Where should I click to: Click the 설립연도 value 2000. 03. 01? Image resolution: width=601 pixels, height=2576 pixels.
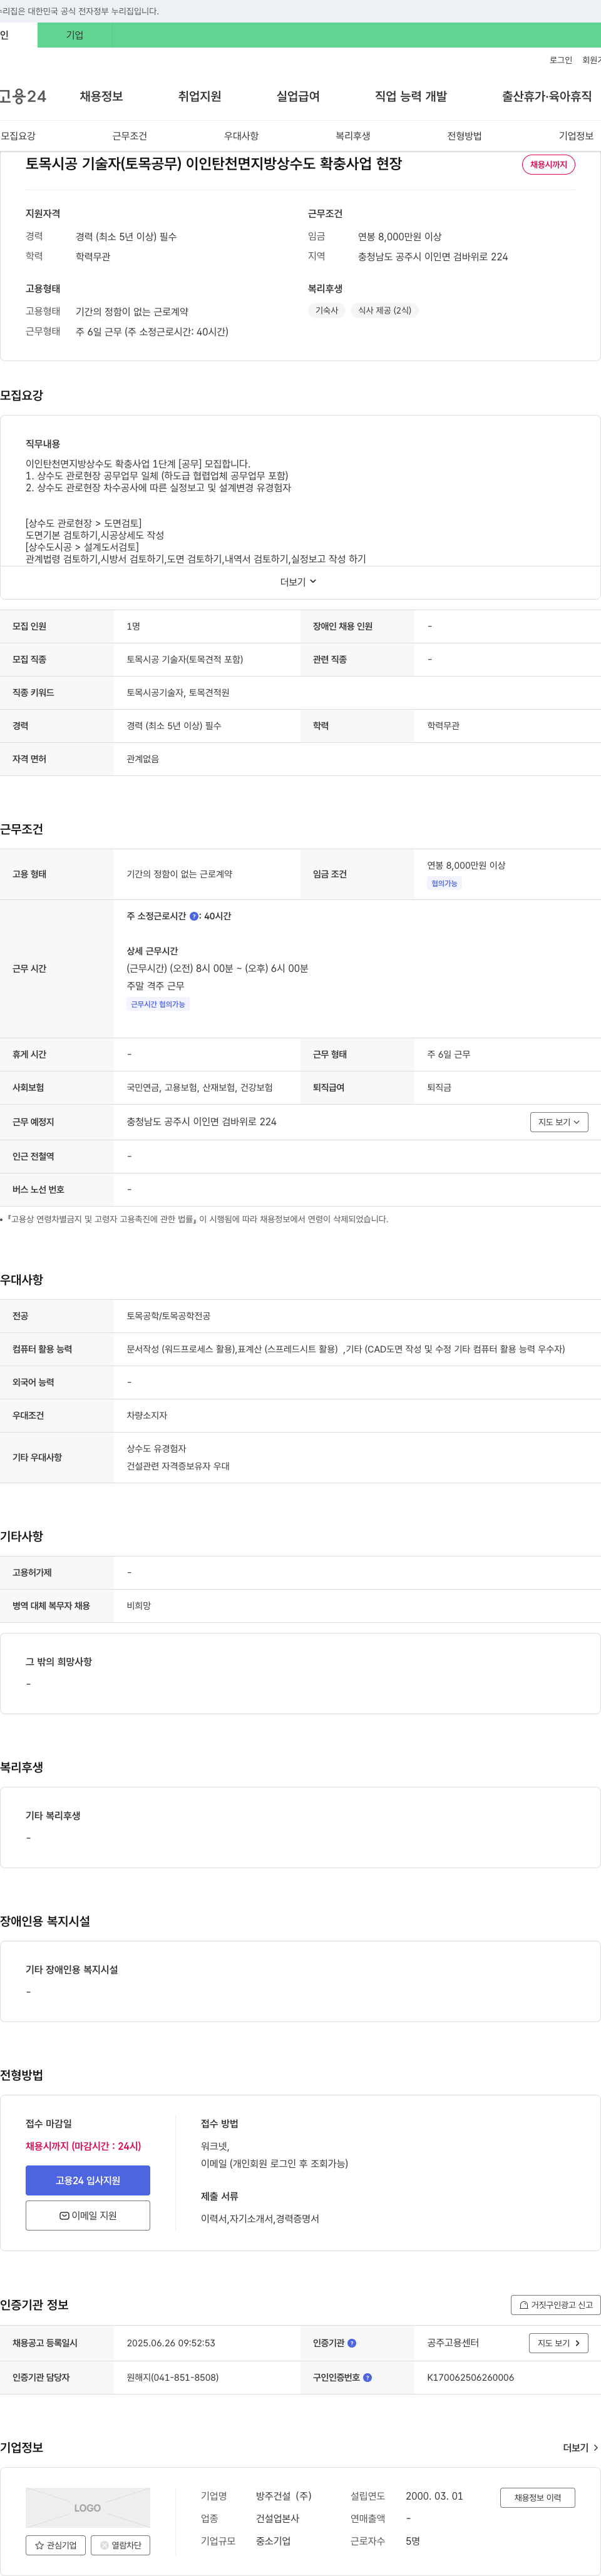[434, 2496]
